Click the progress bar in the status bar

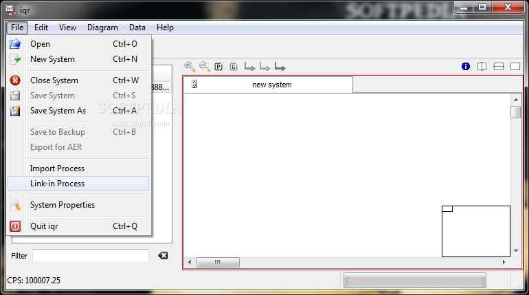(x=415, y=280)
